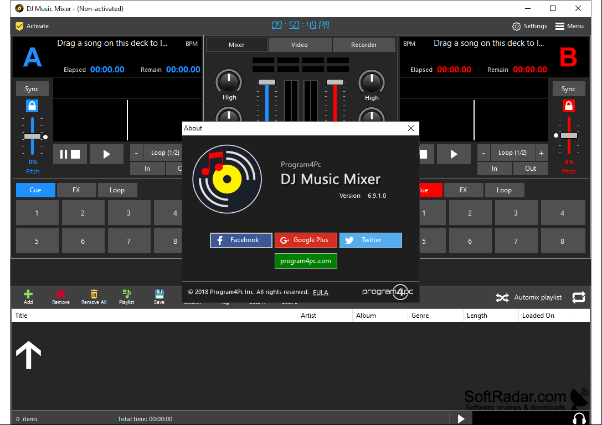Click the left High EQ knob
Screen dimensions: 602x425
point(229,82)
